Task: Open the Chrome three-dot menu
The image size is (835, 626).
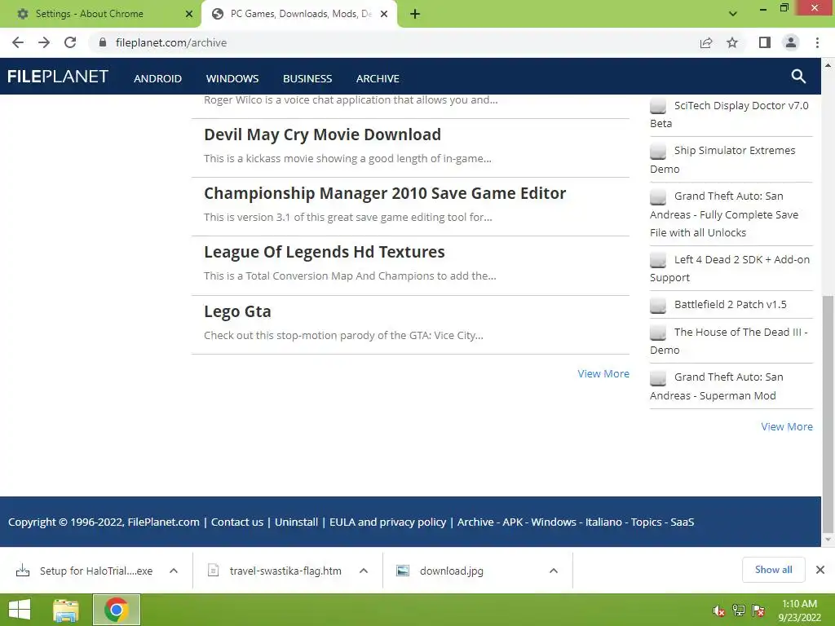Action: point(817,42)
